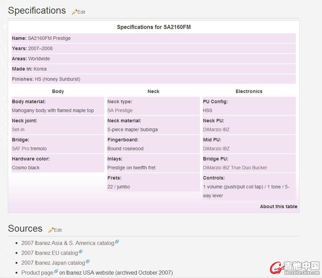Select the 'Cosmo black' hardware color value
The width and height of the screenshot is (322, 278).
pos(26,168)
